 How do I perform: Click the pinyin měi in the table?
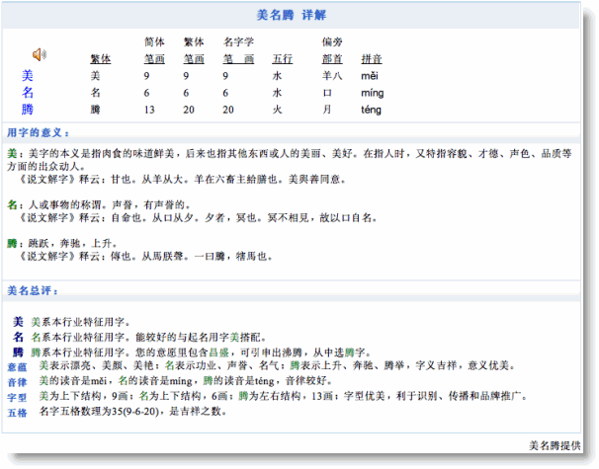click(x=369, y=75)
